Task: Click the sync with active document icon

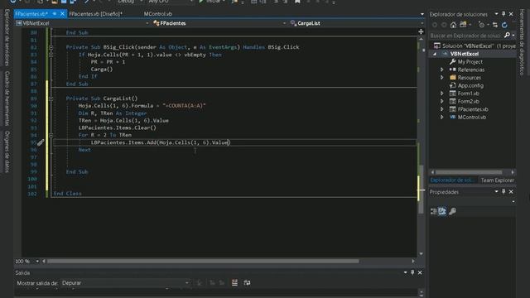Action: [x=495, y=25]
